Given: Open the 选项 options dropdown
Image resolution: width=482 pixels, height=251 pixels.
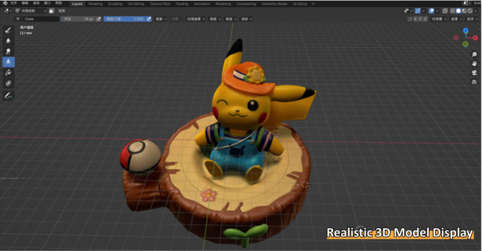Looking at the screenshot, I should point(472,19).
